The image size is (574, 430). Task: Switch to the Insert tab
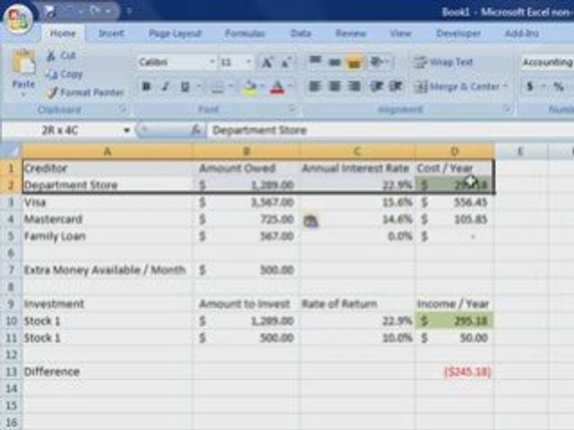tap(111, 33)
